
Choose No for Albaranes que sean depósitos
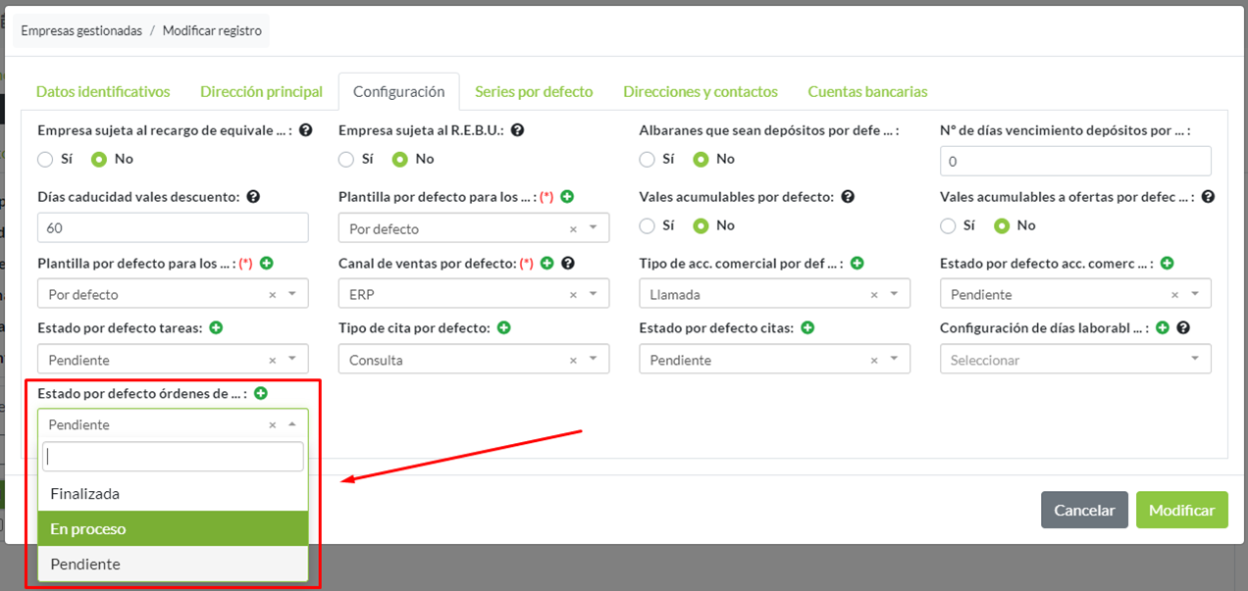coord(701,159)
